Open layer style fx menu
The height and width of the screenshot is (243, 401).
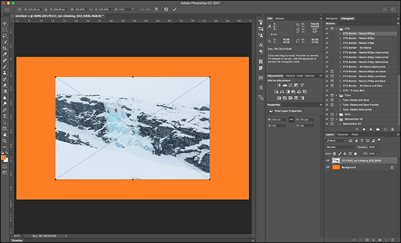coord(361,240)
